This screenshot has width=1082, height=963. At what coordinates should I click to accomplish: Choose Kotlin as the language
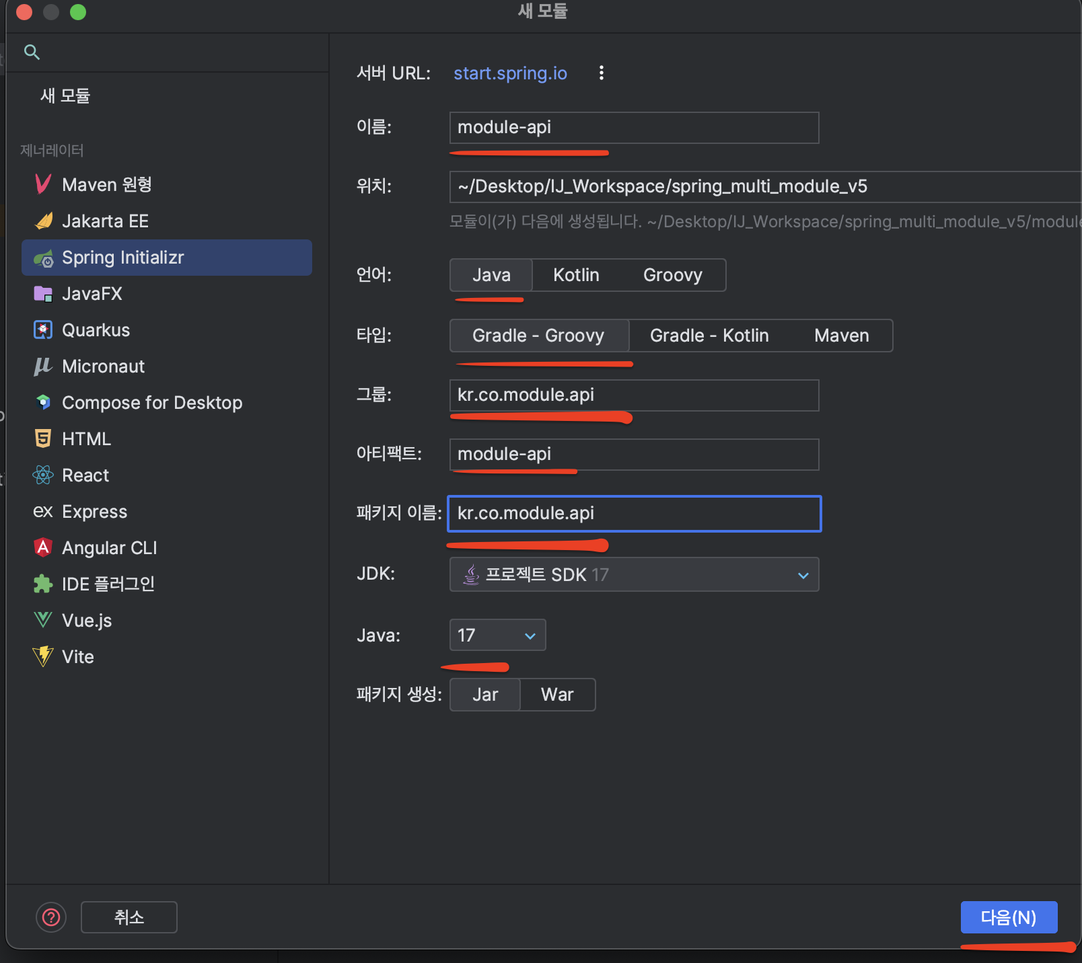coord(576,275)
